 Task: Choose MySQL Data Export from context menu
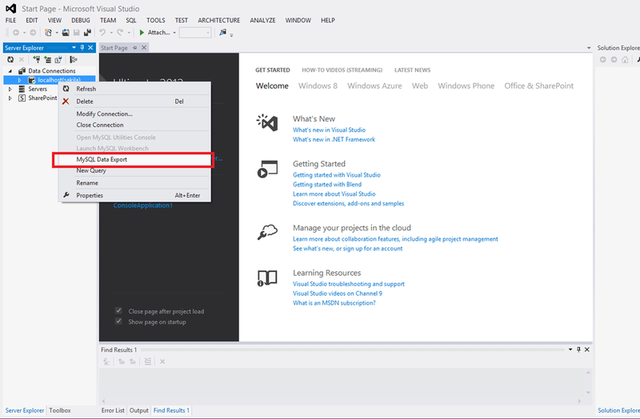coord(133,159)
